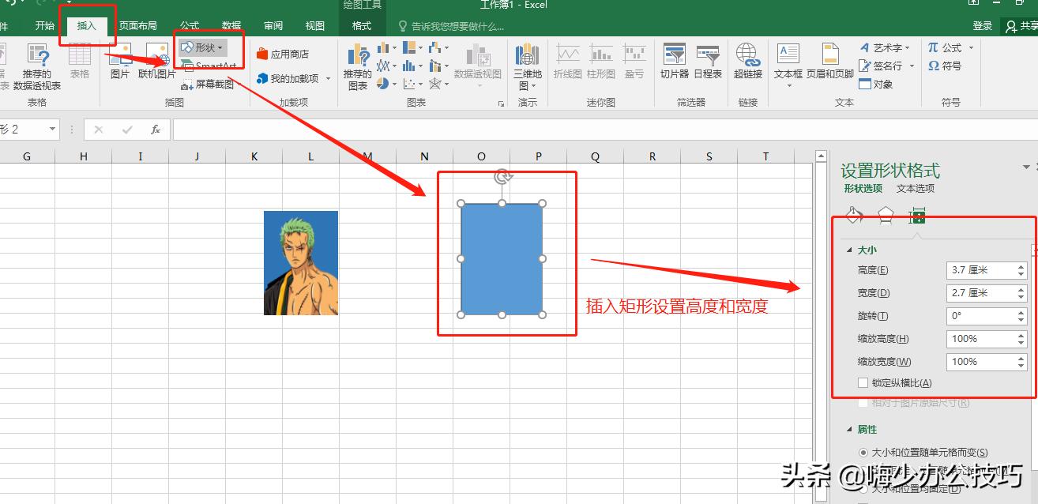Open the line chart insert dropdown
Image resolution: width=1038 pixels, height=504 pixels.
pos(386,66)
